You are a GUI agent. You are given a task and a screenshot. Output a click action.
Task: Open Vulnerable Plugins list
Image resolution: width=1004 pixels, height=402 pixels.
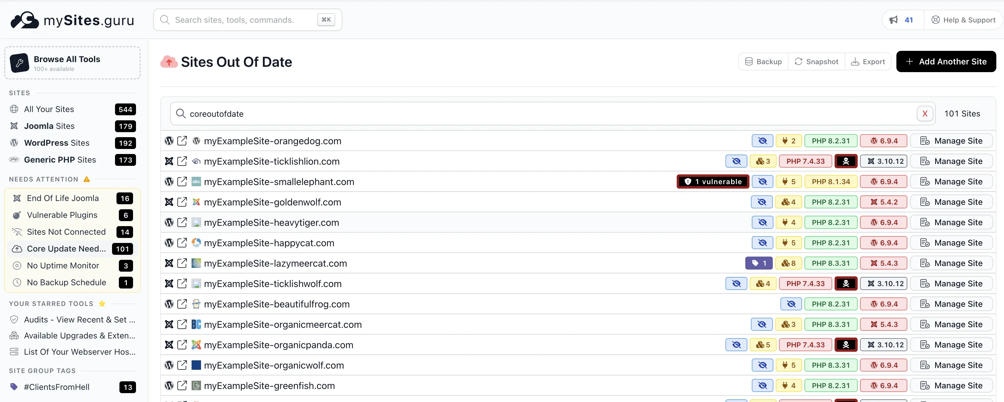pos(72,215)
